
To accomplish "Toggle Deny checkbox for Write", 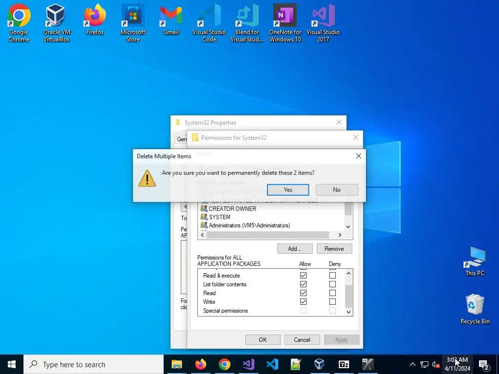I will point(332,302).
